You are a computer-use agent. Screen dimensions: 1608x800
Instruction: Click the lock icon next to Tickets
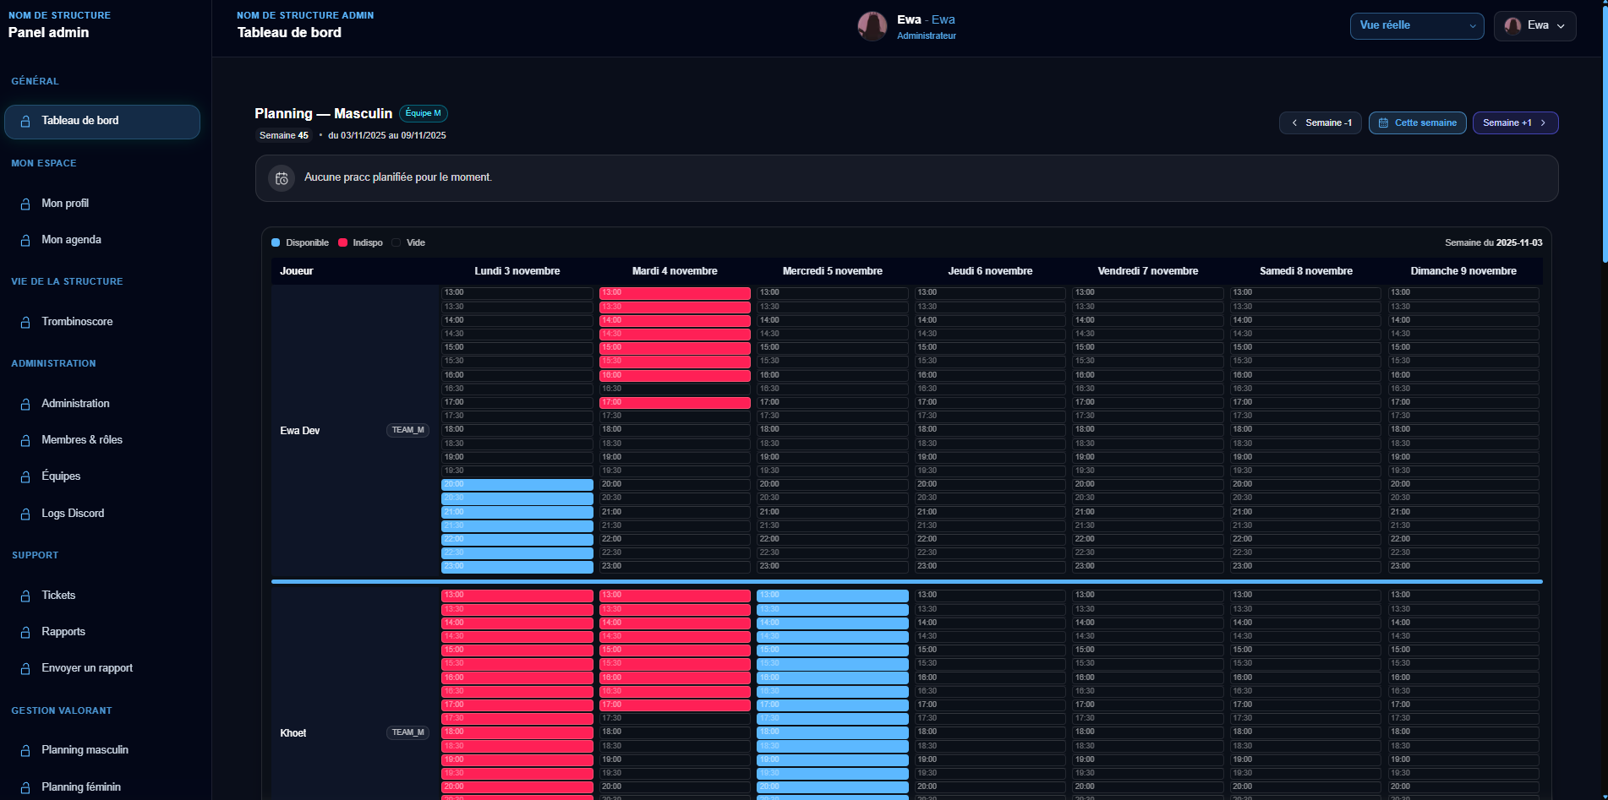click(25, 596)
